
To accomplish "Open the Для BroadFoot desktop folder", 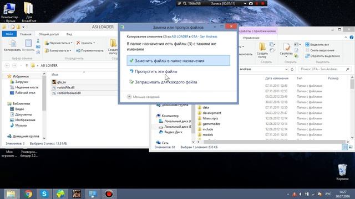I will coord(29,12).
